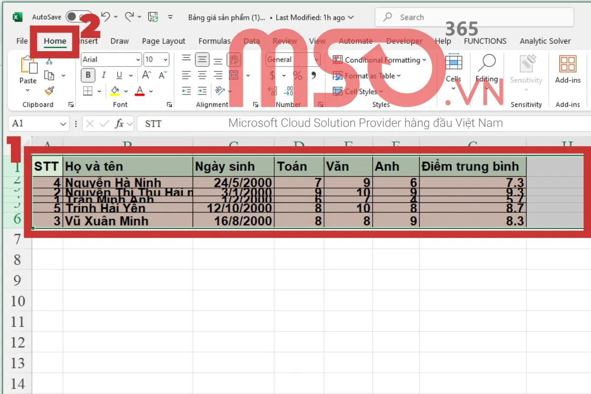591x394 pixels.
Task: Toggle Bold formatting button
Action: [88, 75]
